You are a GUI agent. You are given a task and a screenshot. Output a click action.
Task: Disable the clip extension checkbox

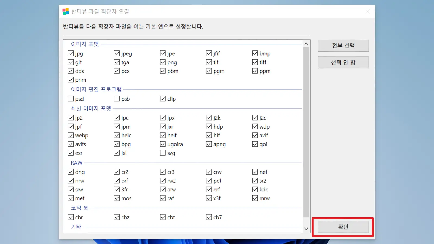tap(163, 99)
